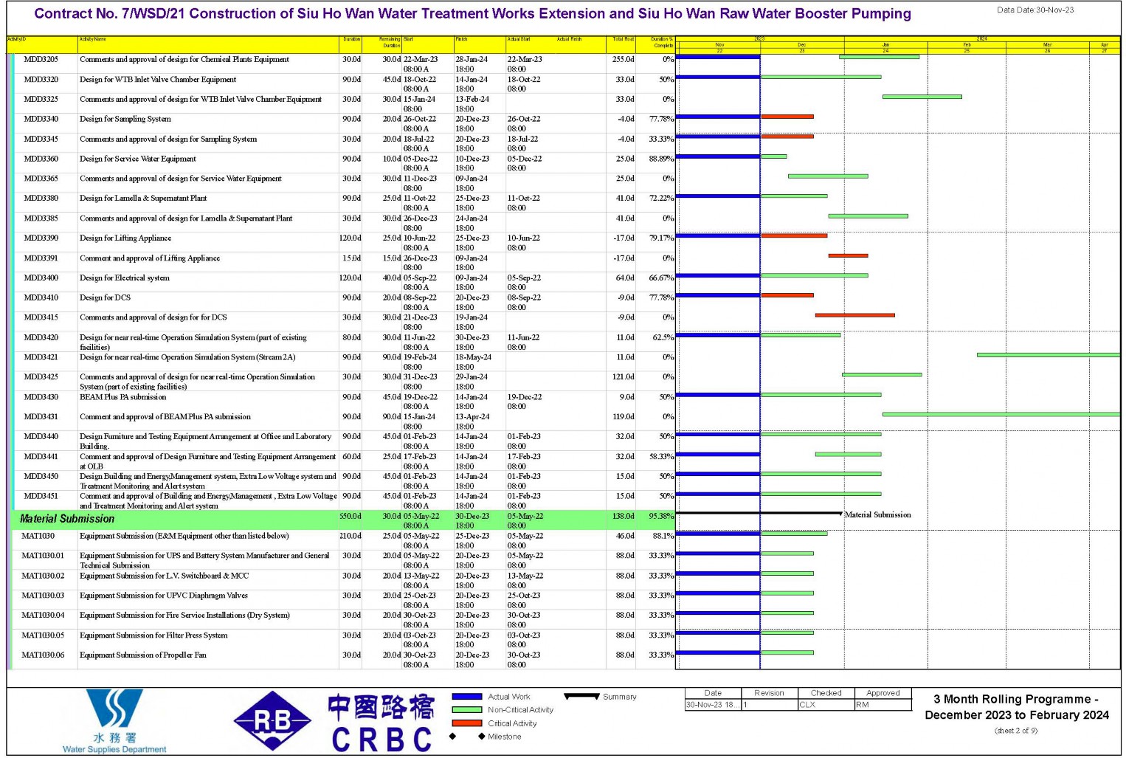This screenshot has height=758, width=1126.
Task: Click 'Design for DCS' activity name
Action: click(x=105, y=298)
